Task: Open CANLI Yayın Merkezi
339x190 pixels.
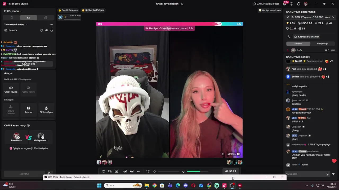Action: [266, 4]
